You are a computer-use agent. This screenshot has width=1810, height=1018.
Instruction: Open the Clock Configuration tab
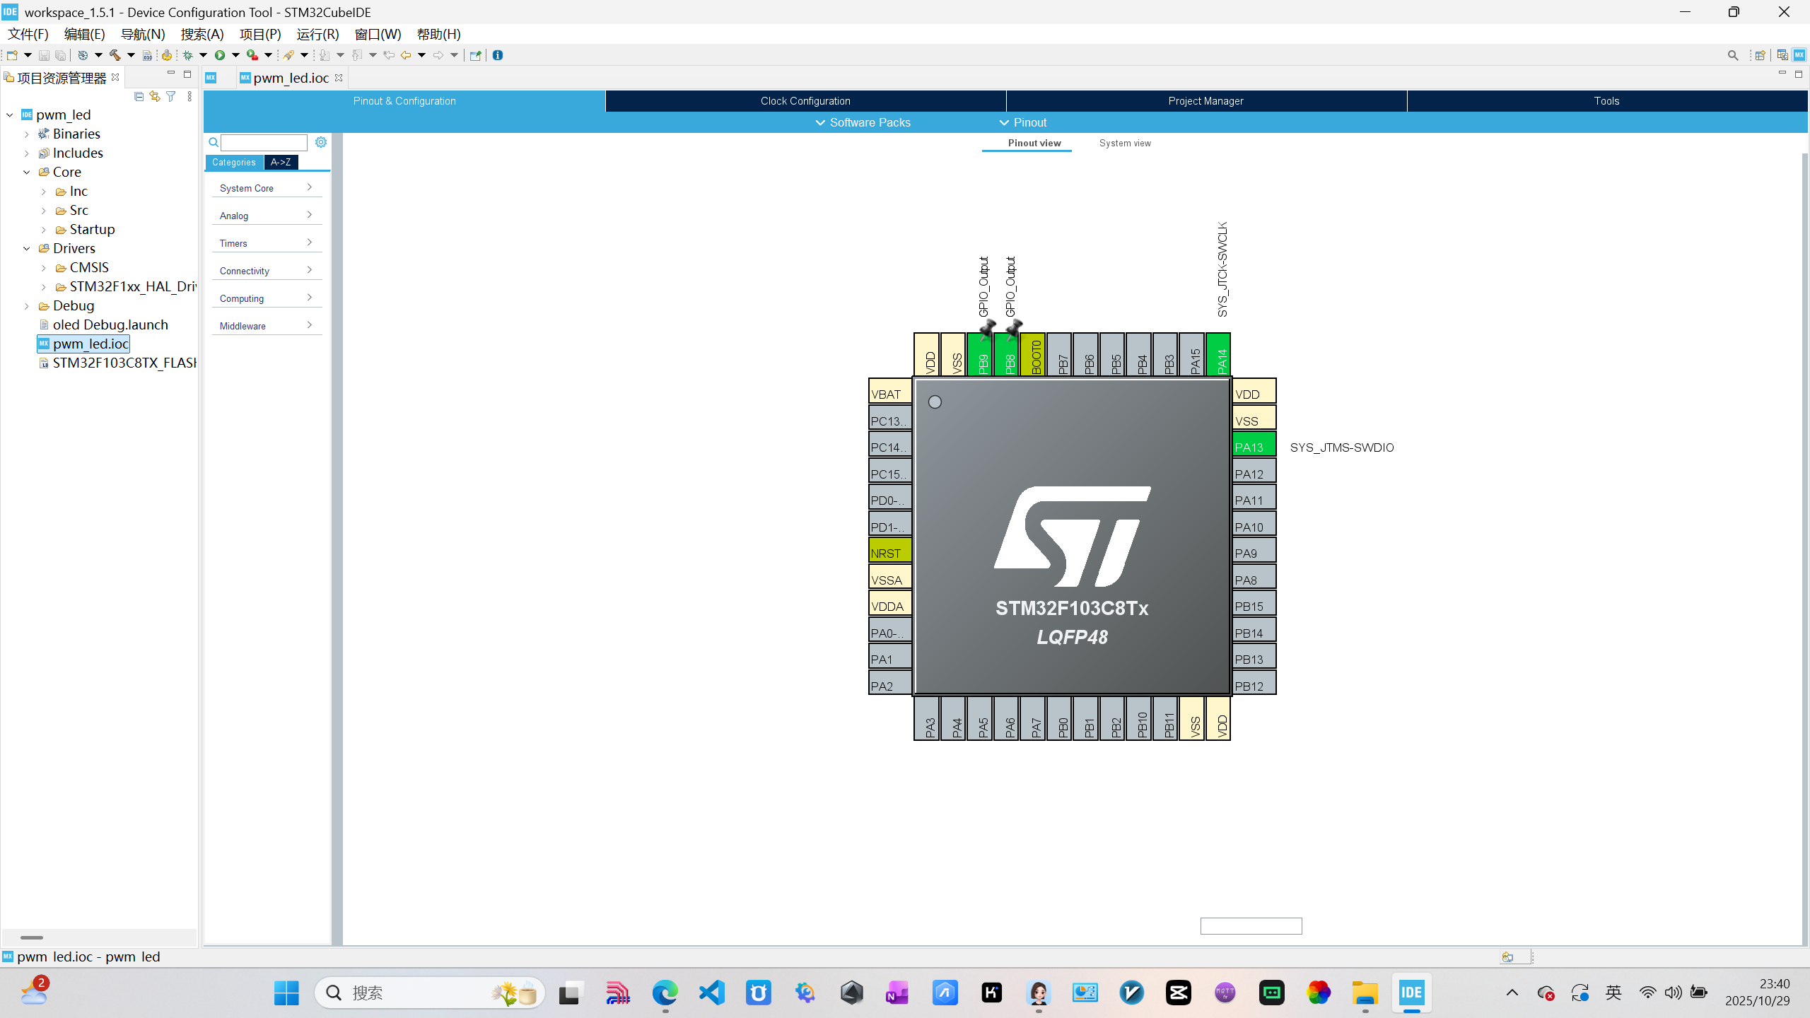(805, 101)
